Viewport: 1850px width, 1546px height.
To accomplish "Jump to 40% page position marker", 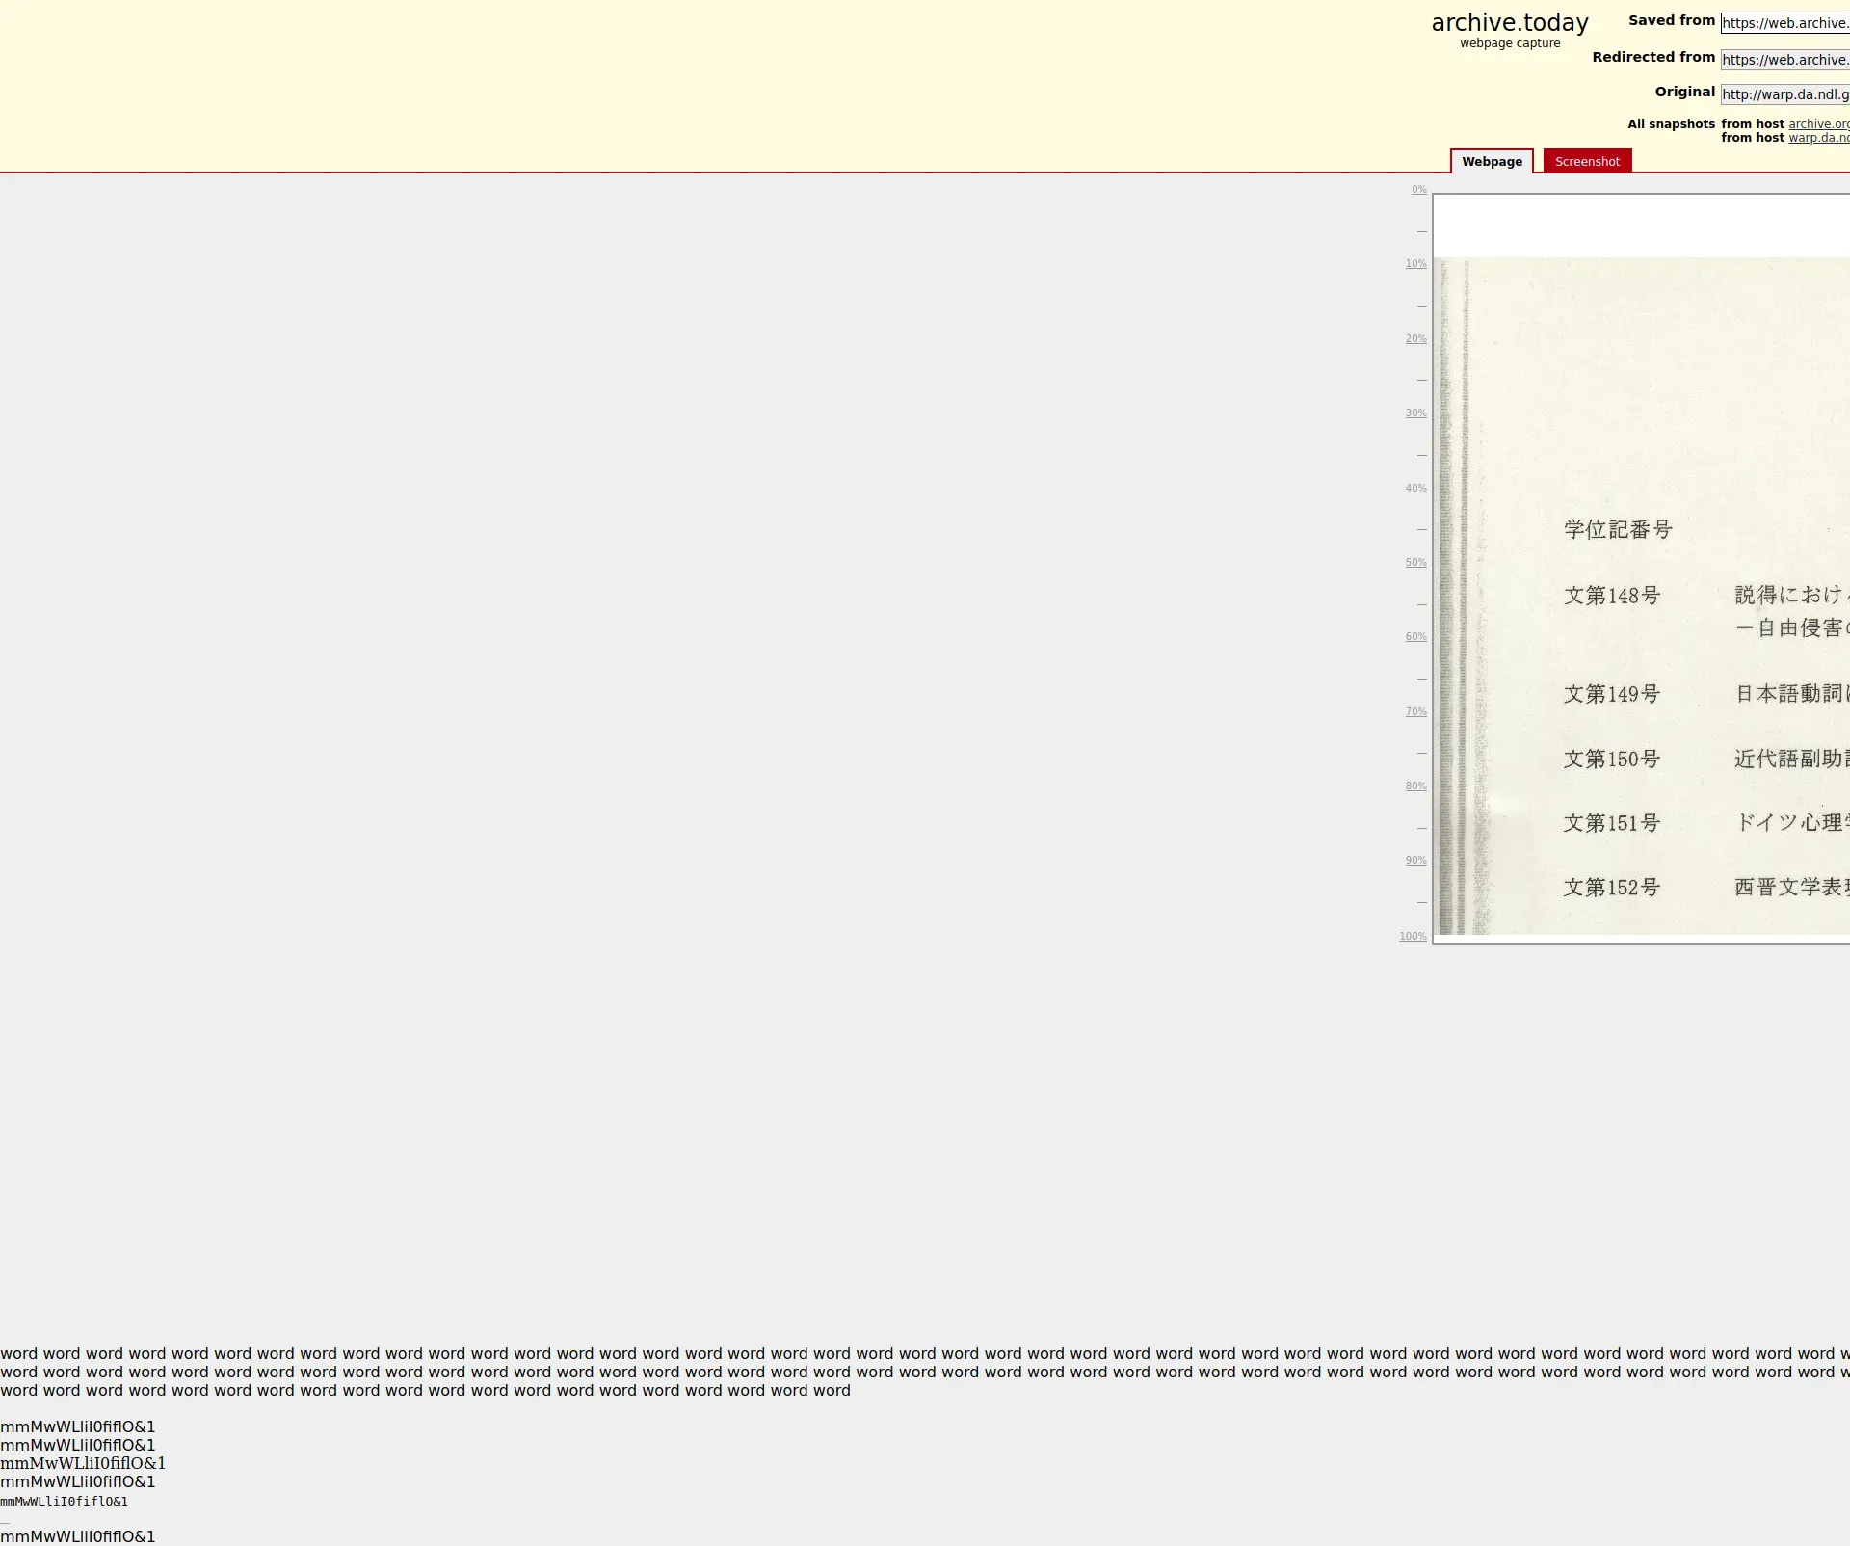I will 1415,489.
